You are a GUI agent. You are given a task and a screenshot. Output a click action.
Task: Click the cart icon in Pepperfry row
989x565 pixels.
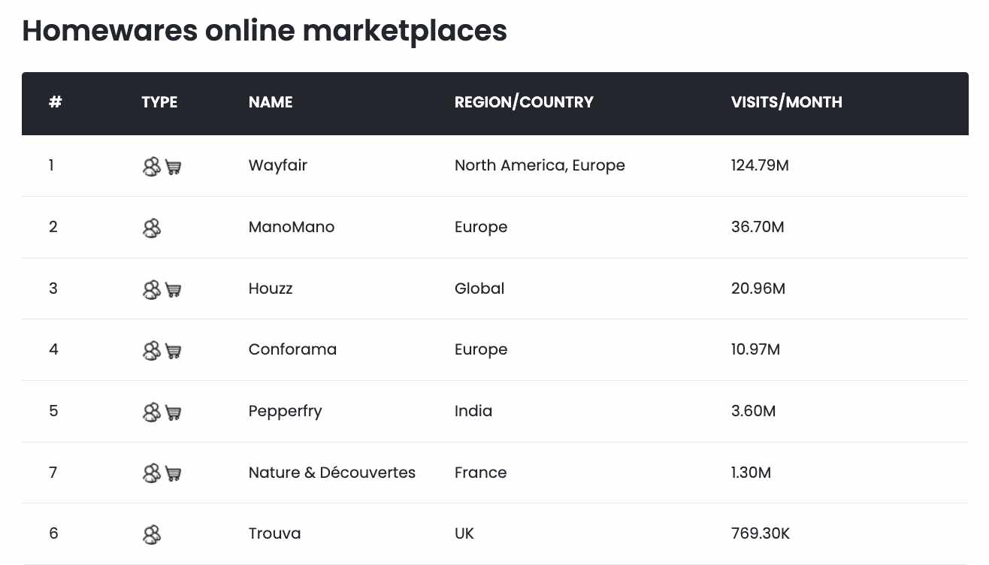tap(174, 412)
